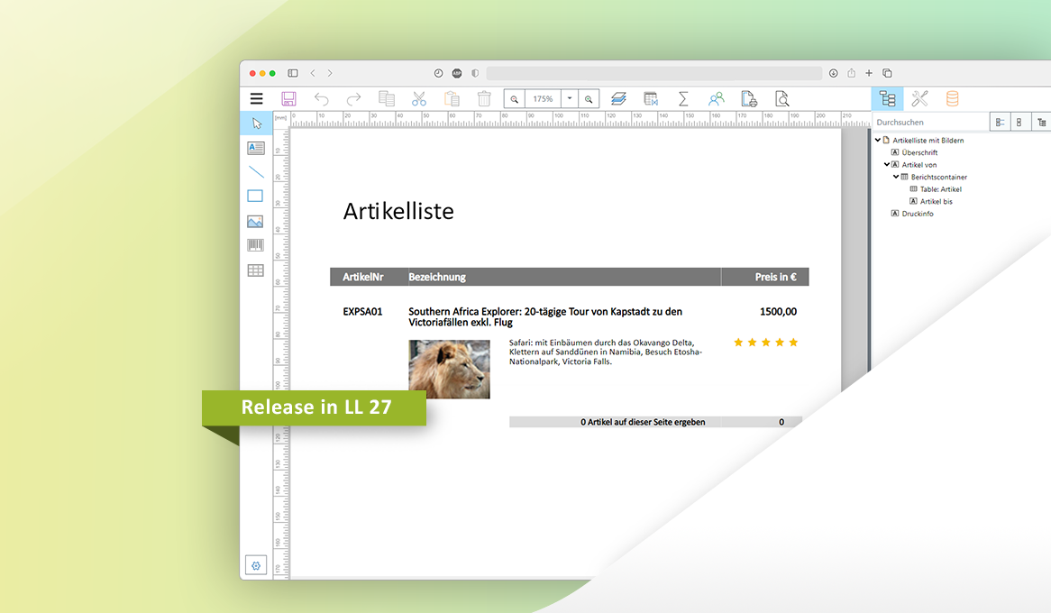The width and height of the screenshot is (1051, 613).
Task: Undo the last action
Action: pos(322,99)
